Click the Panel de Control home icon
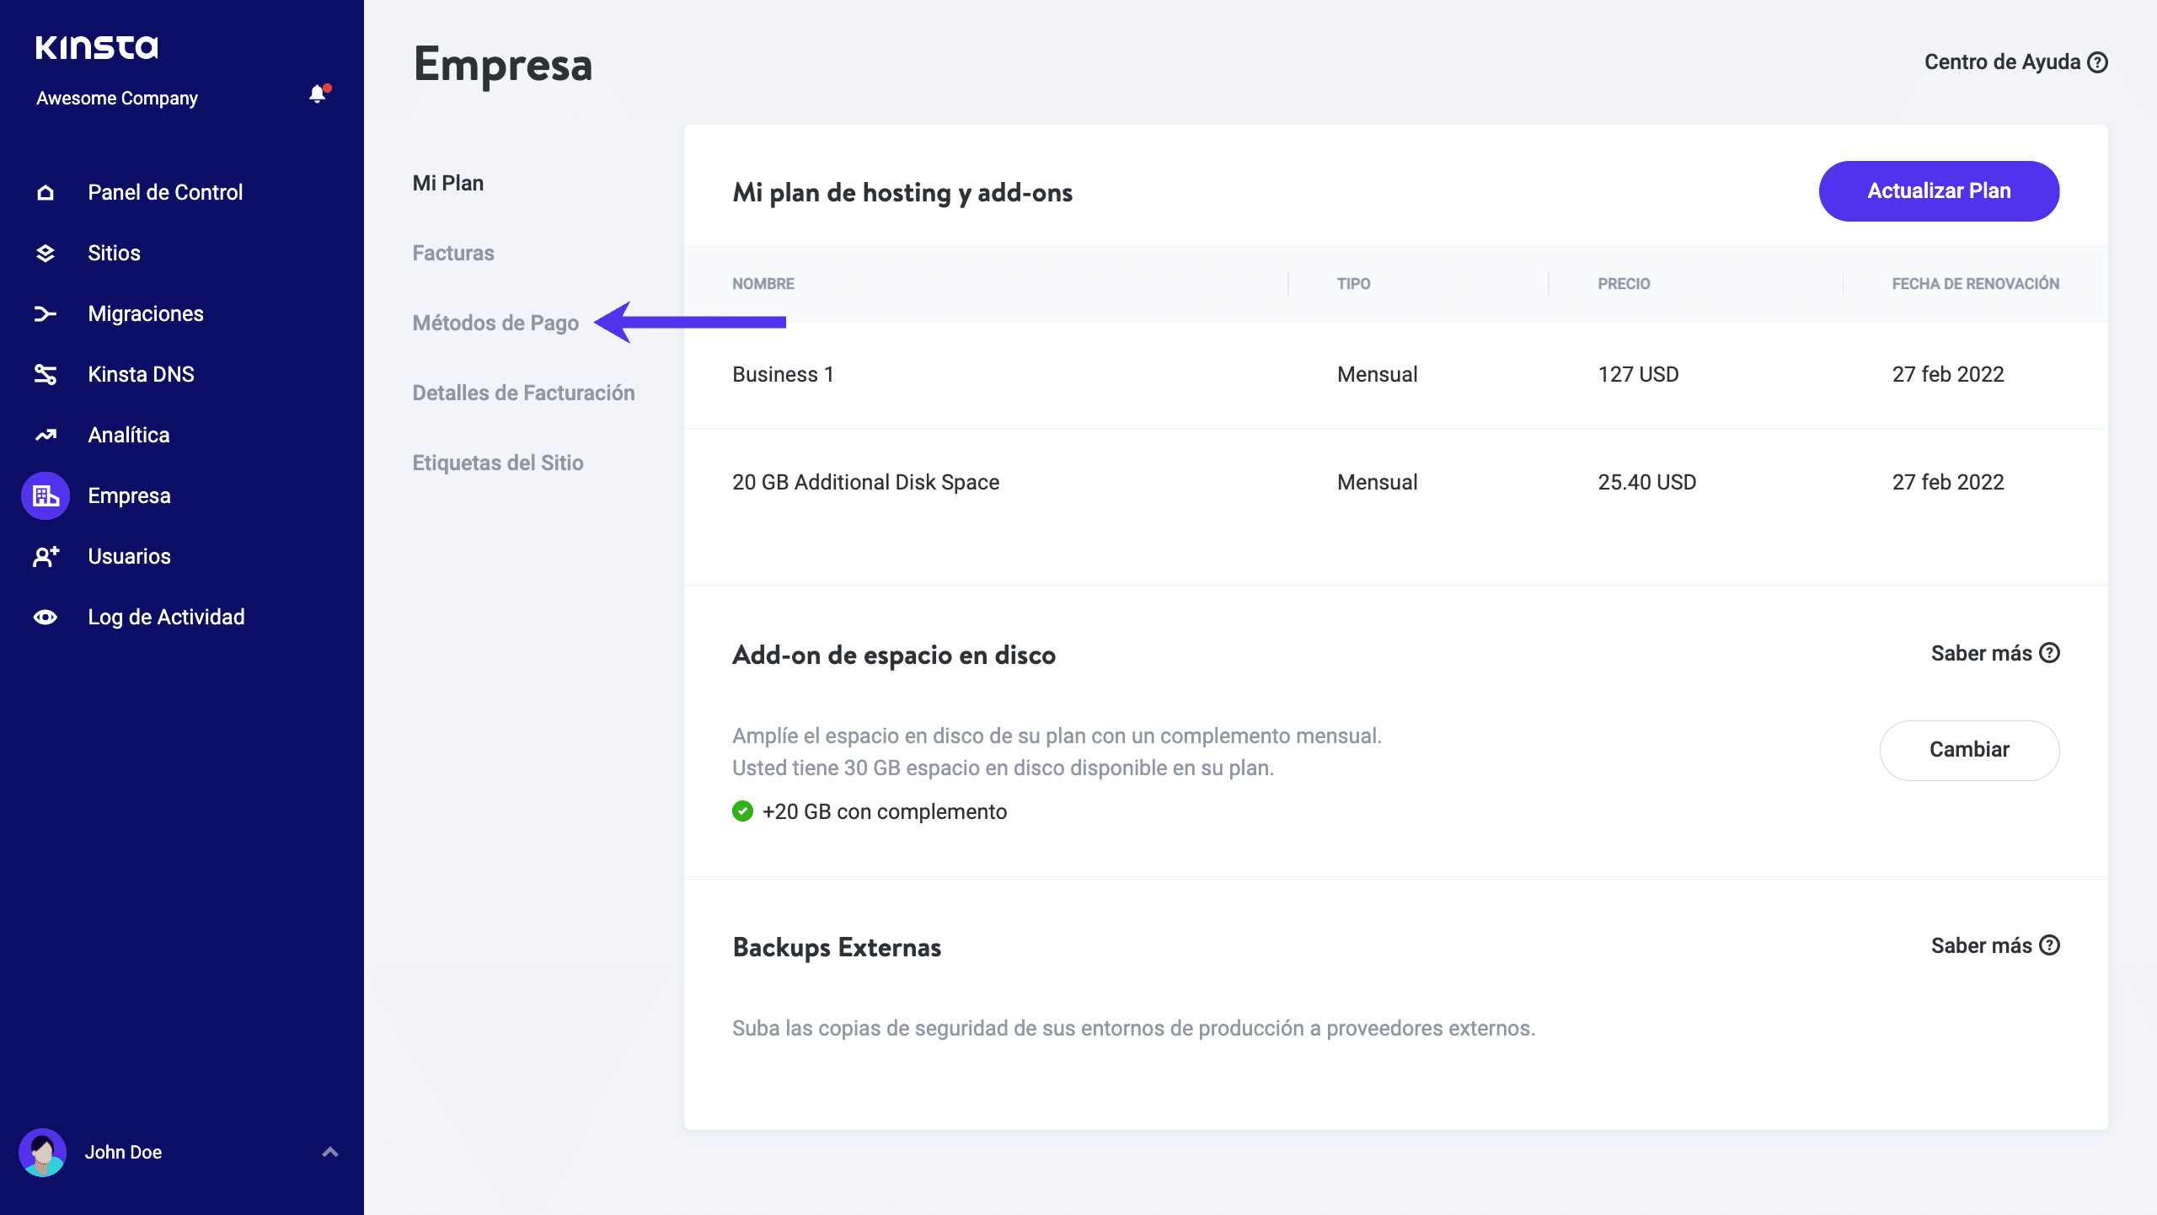Image resolution: width=2157 pixels, height=1215 pixels. (45, 192)
